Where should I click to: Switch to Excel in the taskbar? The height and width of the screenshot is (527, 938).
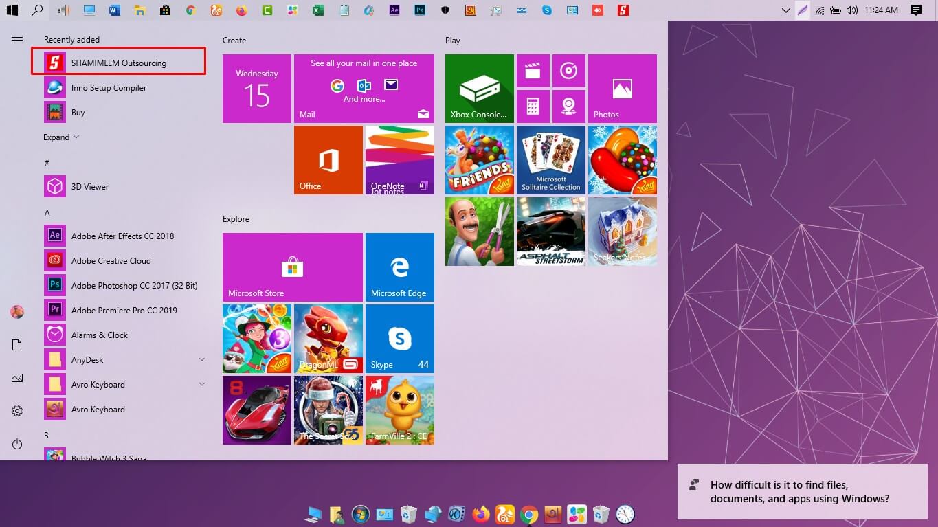click(317, 10)
